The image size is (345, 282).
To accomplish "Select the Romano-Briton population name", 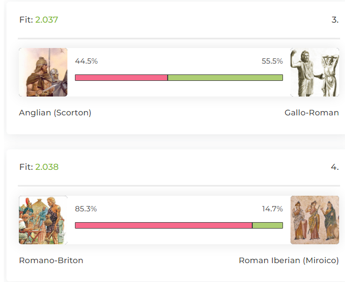I will click(51, 260).
